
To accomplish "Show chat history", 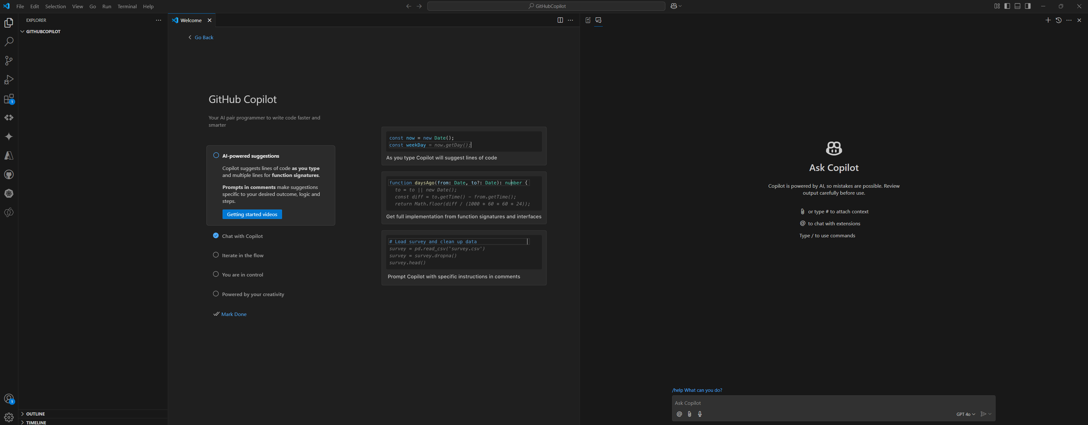I will tap(1059, 20).
